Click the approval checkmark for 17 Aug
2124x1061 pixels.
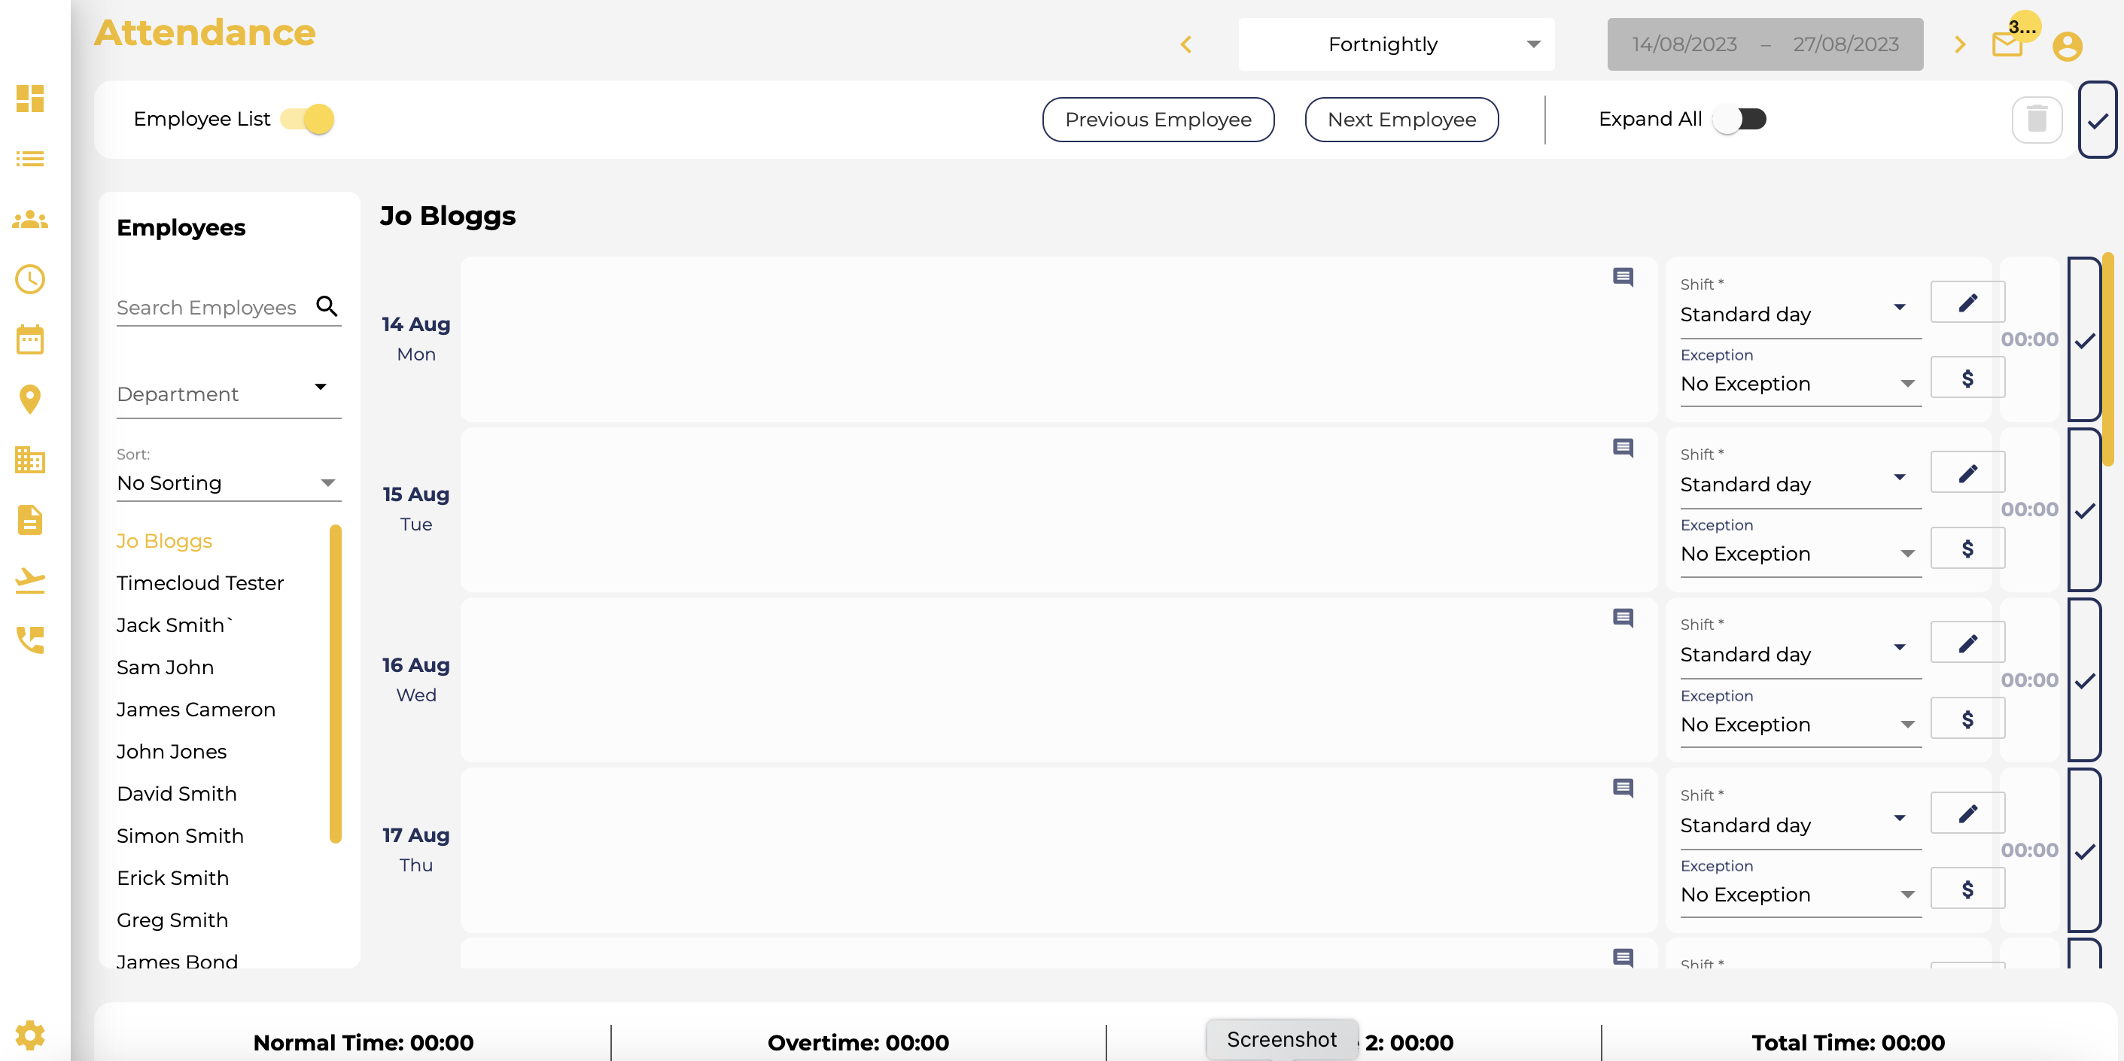[x=2086, y=850]
